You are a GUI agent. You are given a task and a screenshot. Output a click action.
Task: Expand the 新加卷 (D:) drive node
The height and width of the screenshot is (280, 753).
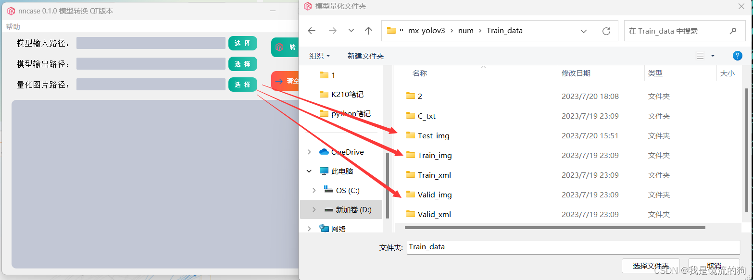point(314,209)
